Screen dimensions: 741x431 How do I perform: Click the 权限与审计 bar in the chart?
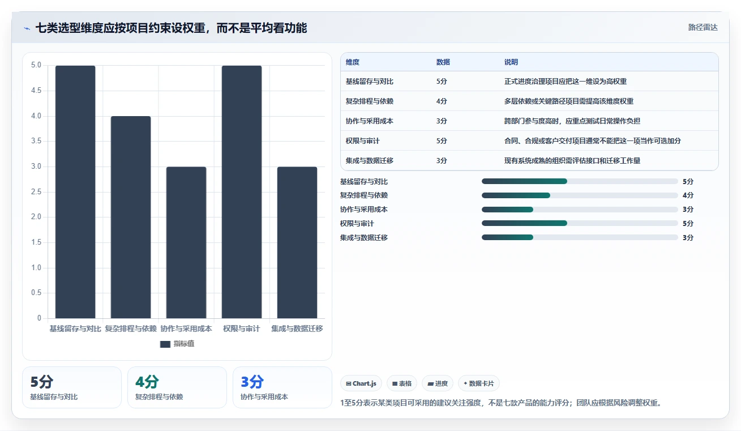tap(242, 192)
